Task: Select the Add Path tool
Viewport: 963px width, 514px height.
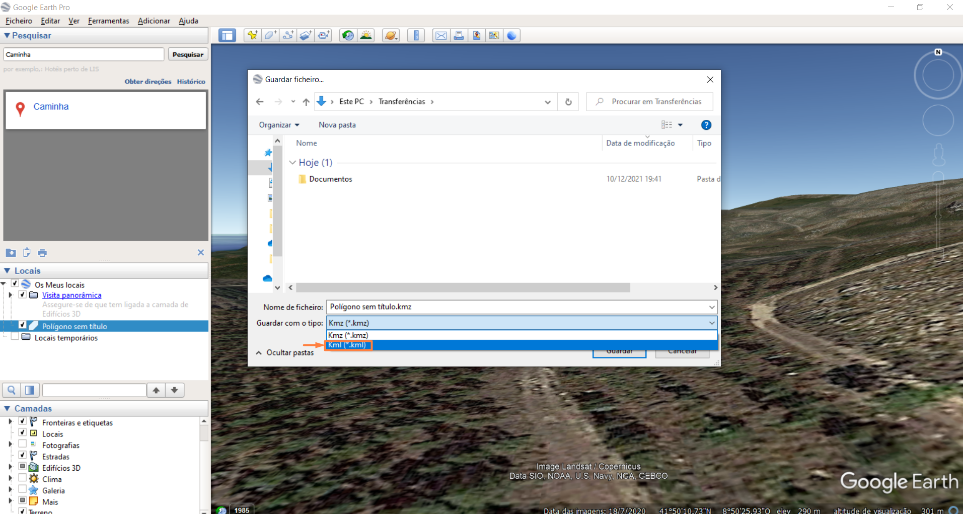Action: pyautogui.click(x=288, y=36)
